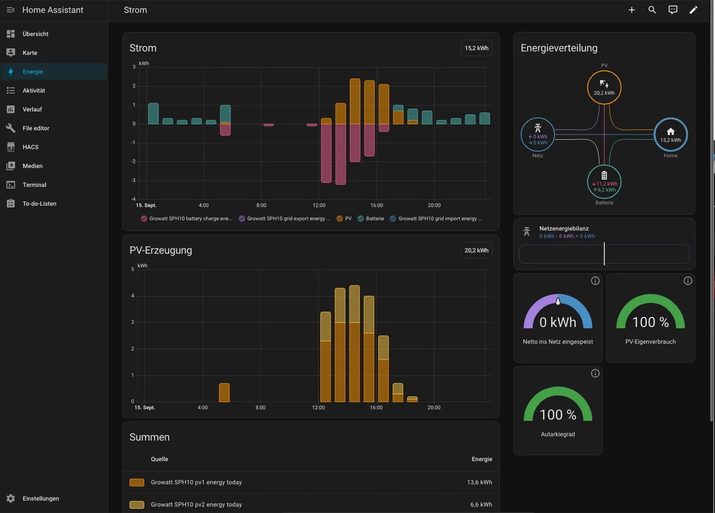This screenshot has width=715, height=513.
Task: Click the 6,6 kWh value
Action: (x=481, y=505)
